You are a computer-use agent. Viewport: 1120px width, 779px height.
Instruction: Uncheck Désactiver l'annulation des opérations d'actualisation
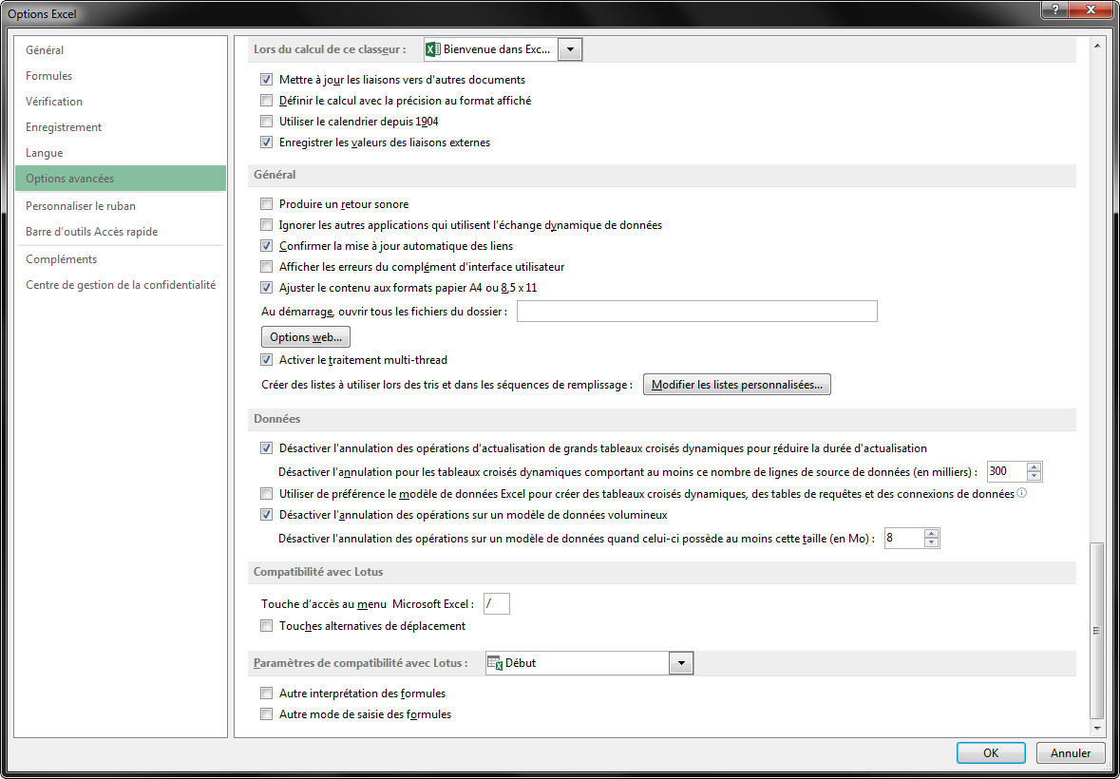[266, 448]
